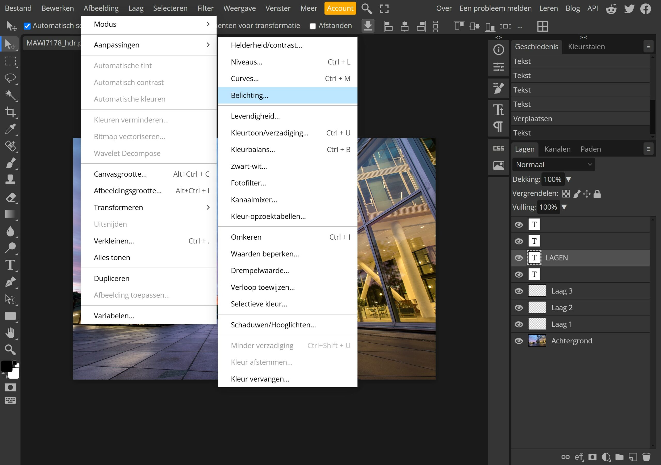Toggle Automatisch selecteren checkbox
661x465 pixels.
click(27, 26)
